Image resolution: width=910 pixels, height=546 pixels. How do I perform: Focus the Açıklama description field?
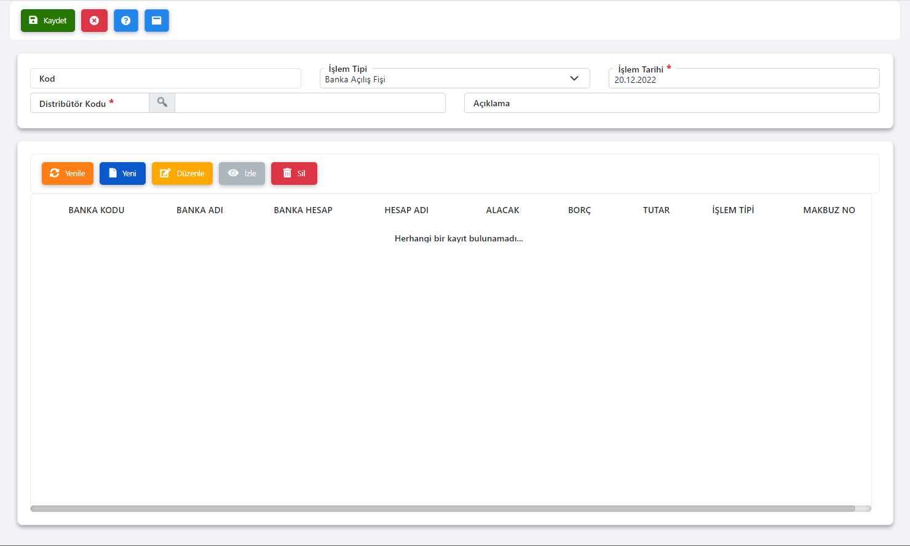(x=671, y=103)
